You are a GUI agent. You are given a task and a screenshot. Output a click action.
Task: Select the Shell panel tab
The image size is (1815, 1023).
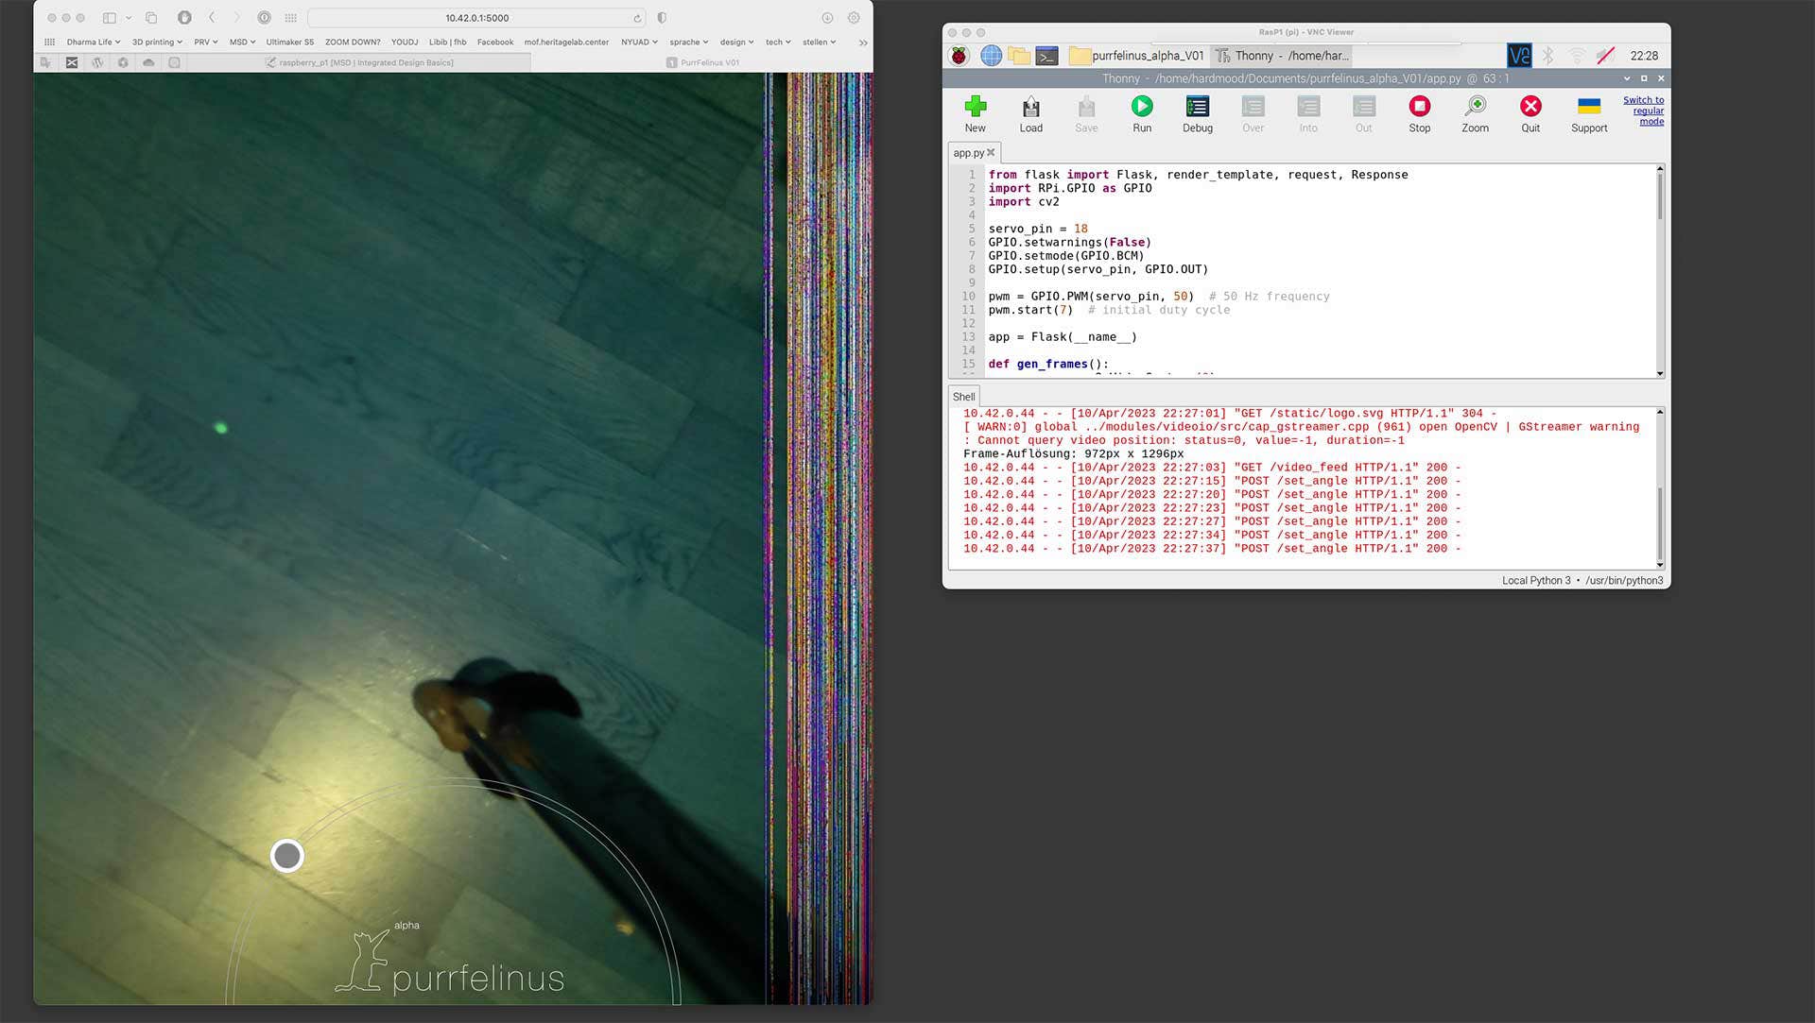point(963,397)
